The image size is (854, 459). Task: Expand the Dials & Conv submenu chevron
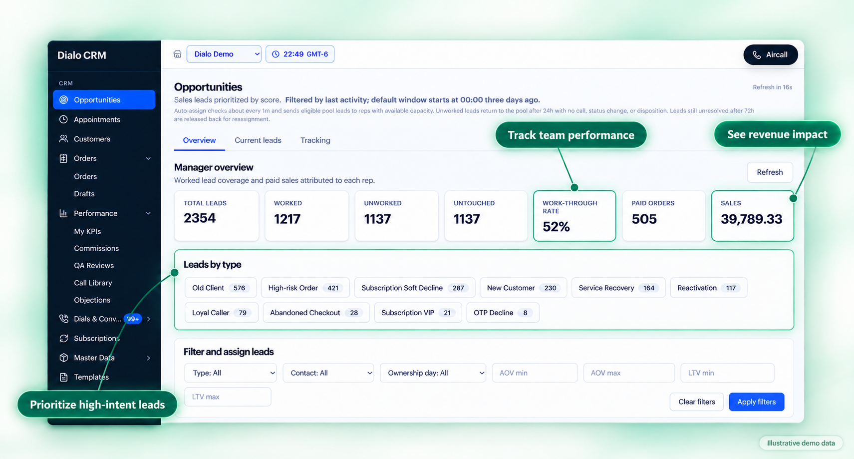click(x=149, y=319)
